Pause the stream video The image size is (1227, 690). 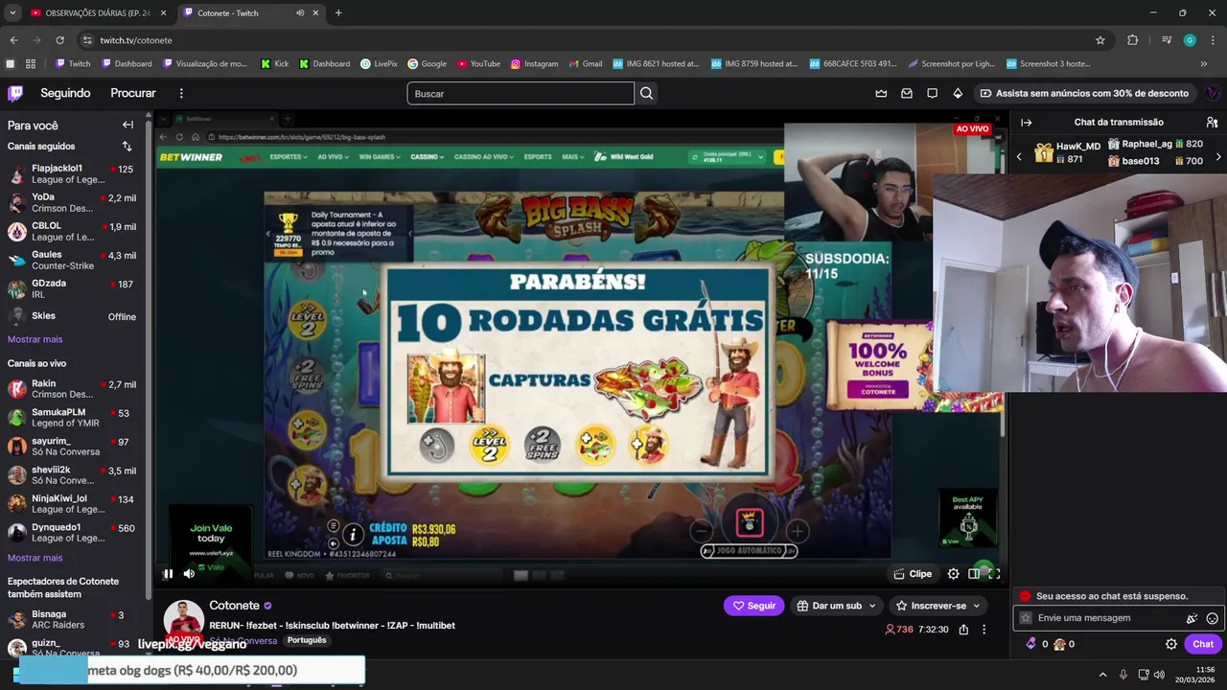tap(168, 574)
